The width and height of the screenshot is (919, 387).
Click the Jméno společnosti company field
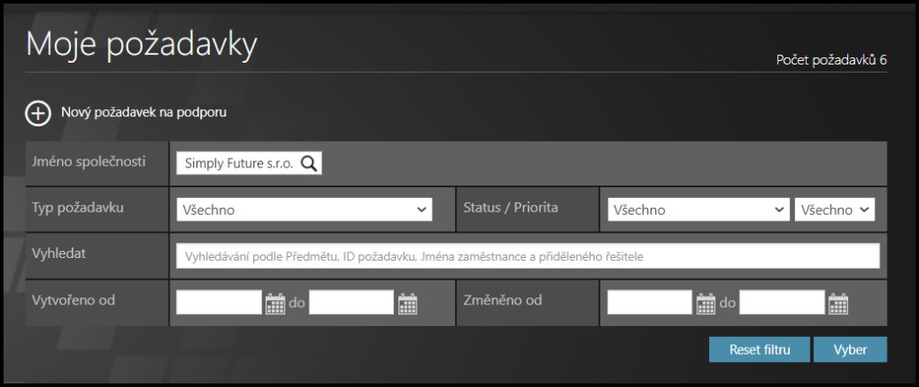pos(238,163)
